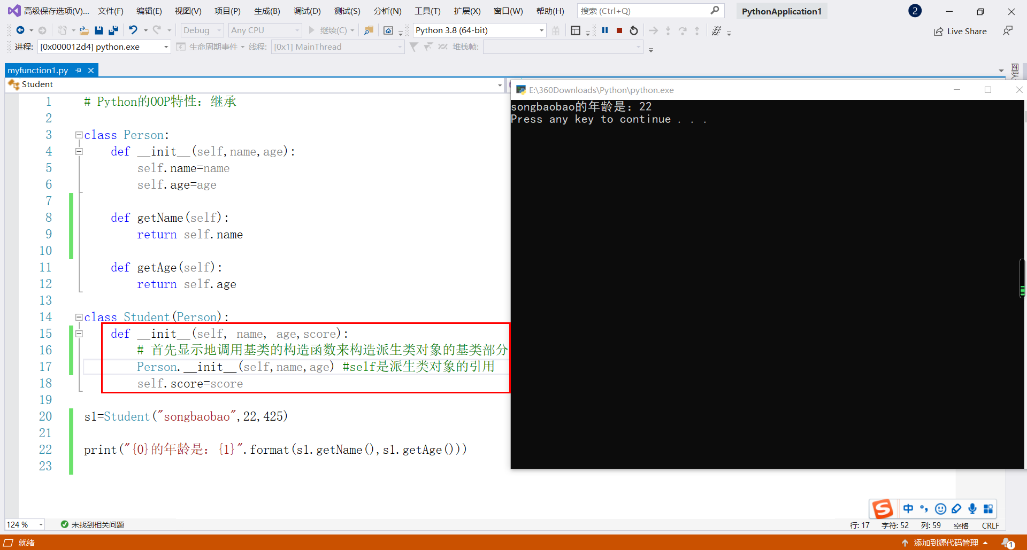The width and height of the screenshot is (1027, 550).
Task: Click the Undo arrow icon
Action: pyautogui.click(x=134, y=30)
